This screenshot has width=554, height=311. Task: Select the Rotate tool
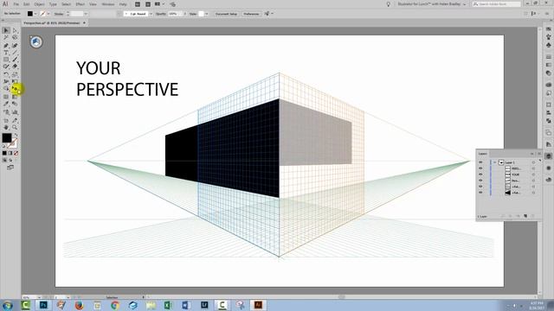[x=6, y=74]
